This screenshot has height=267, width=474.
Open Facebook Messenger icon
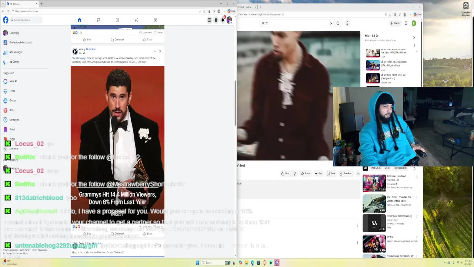(x=216, y=20)
